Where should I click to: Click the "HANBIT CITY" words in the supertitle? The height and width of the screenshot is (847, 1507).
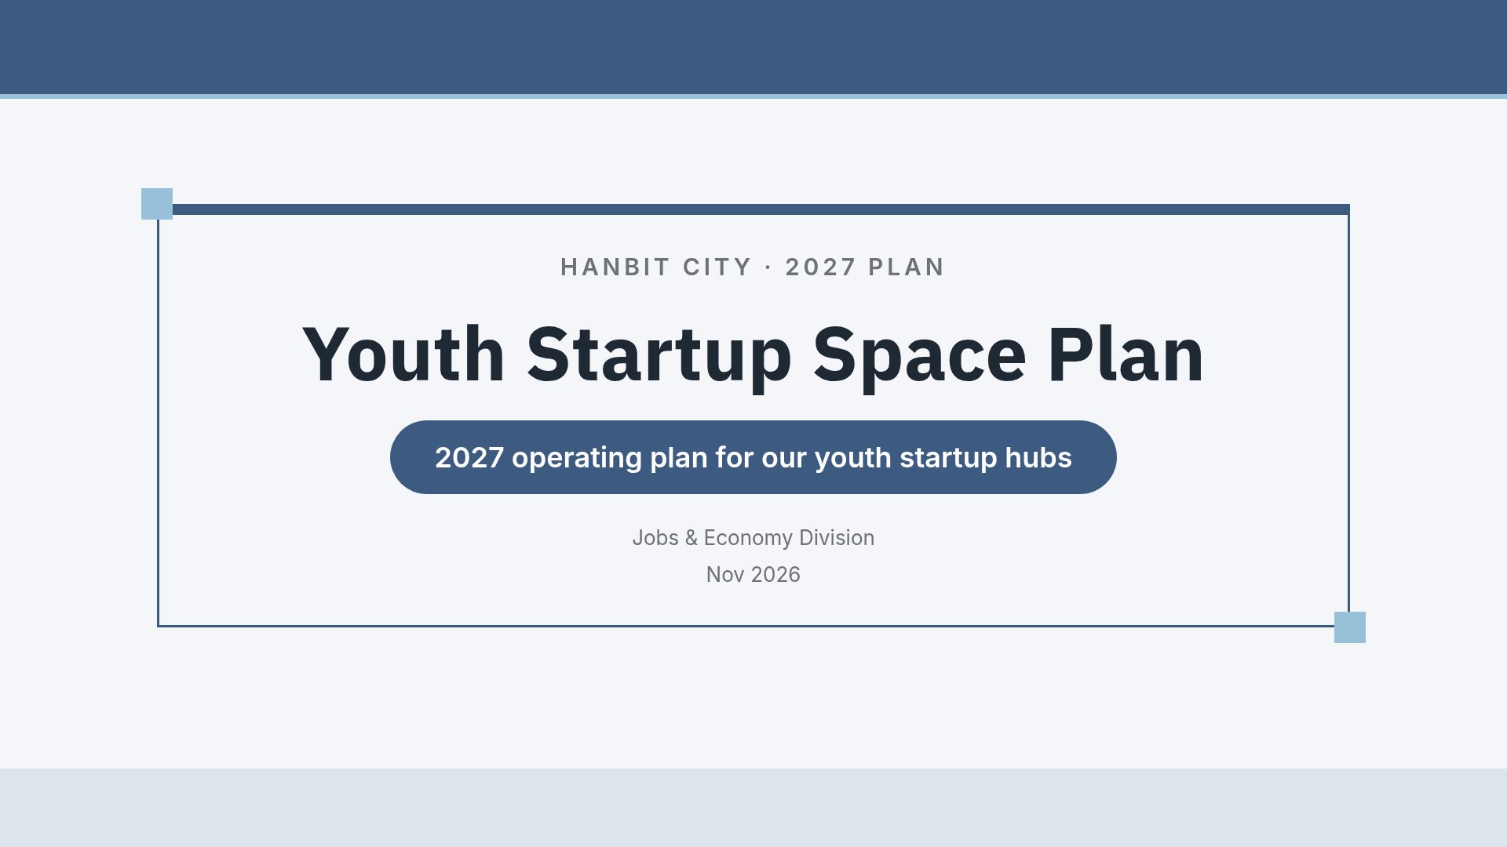coord(656,267)
